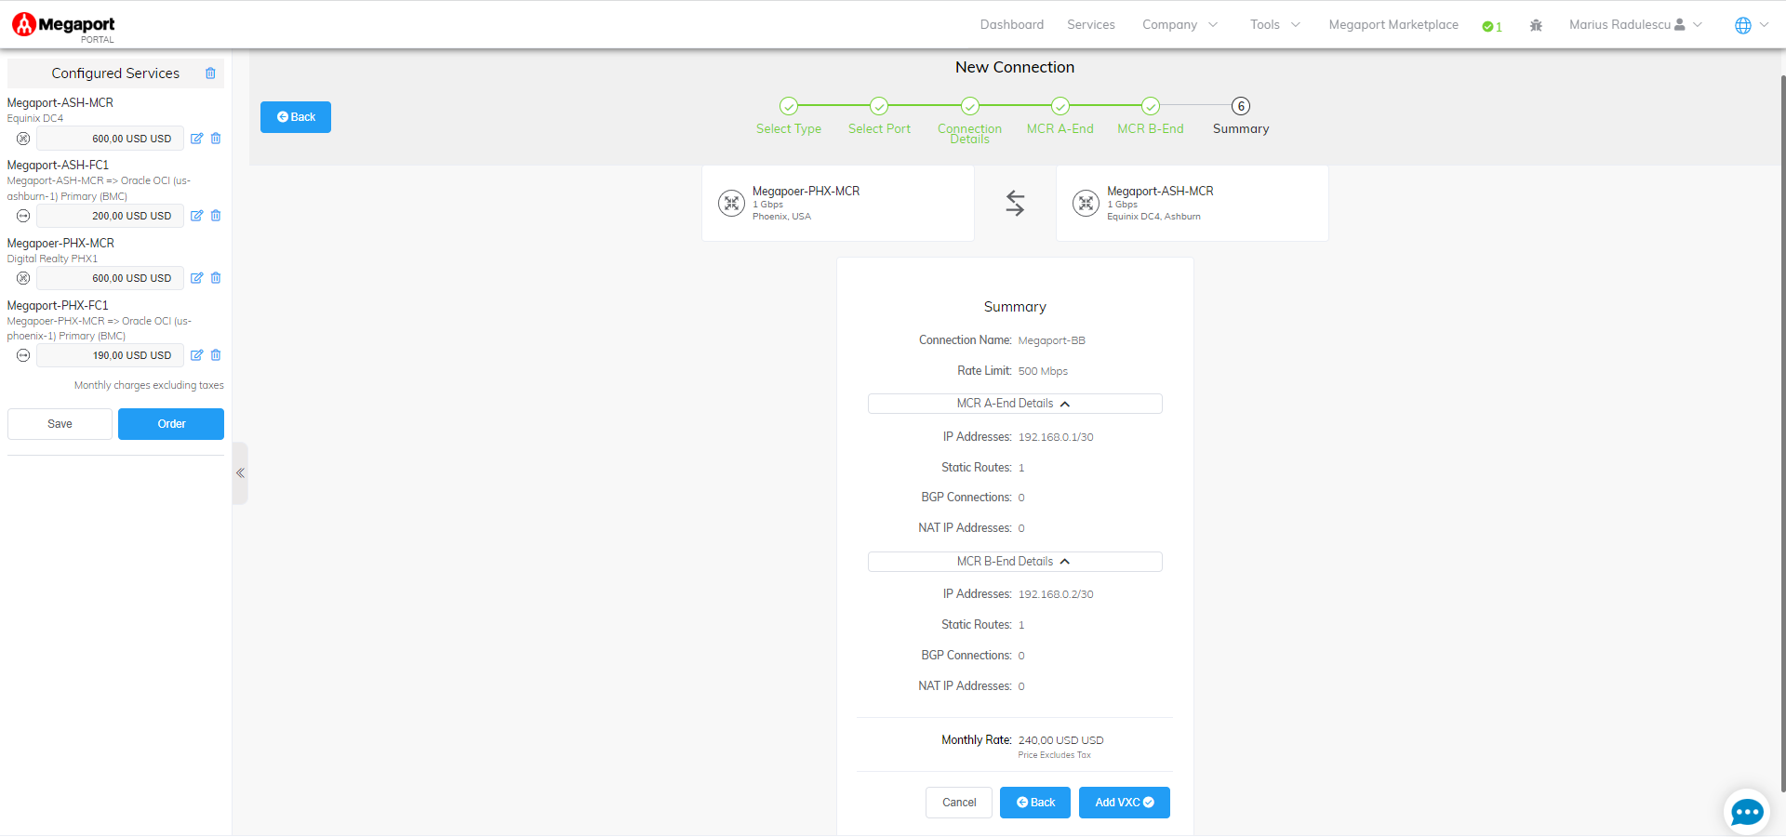Click the Megapoer-PHX-MCR card router icon
Image resolution: width=1786 pixels, height=837 pixels.
click(731, 203)
